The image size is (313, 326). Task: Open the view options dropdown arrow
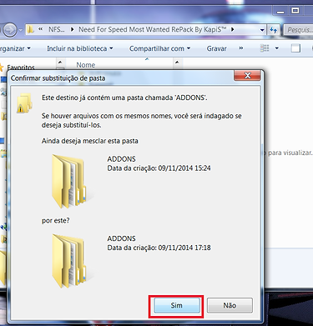point(277,48)
